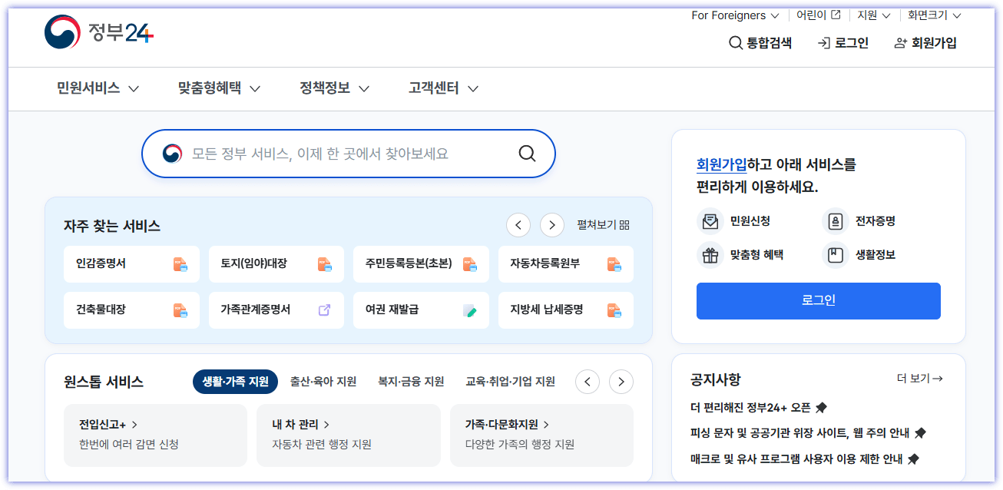Open the 화면크기 dropdown
1003x490 pixels.
(x=935, y=15)
